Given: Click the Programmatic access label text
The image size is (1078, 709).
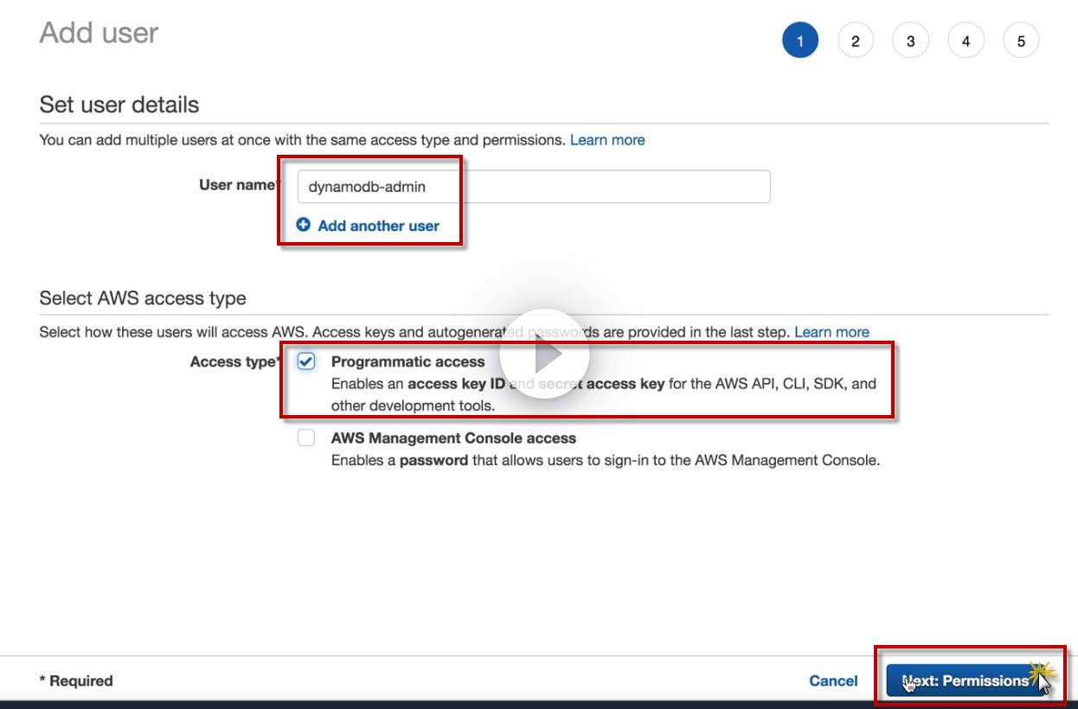Looking at the screenshot, I should (408, 361).
